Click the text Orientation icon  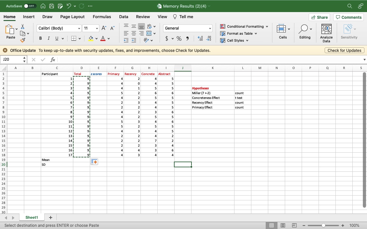click(x=147, y=40)
